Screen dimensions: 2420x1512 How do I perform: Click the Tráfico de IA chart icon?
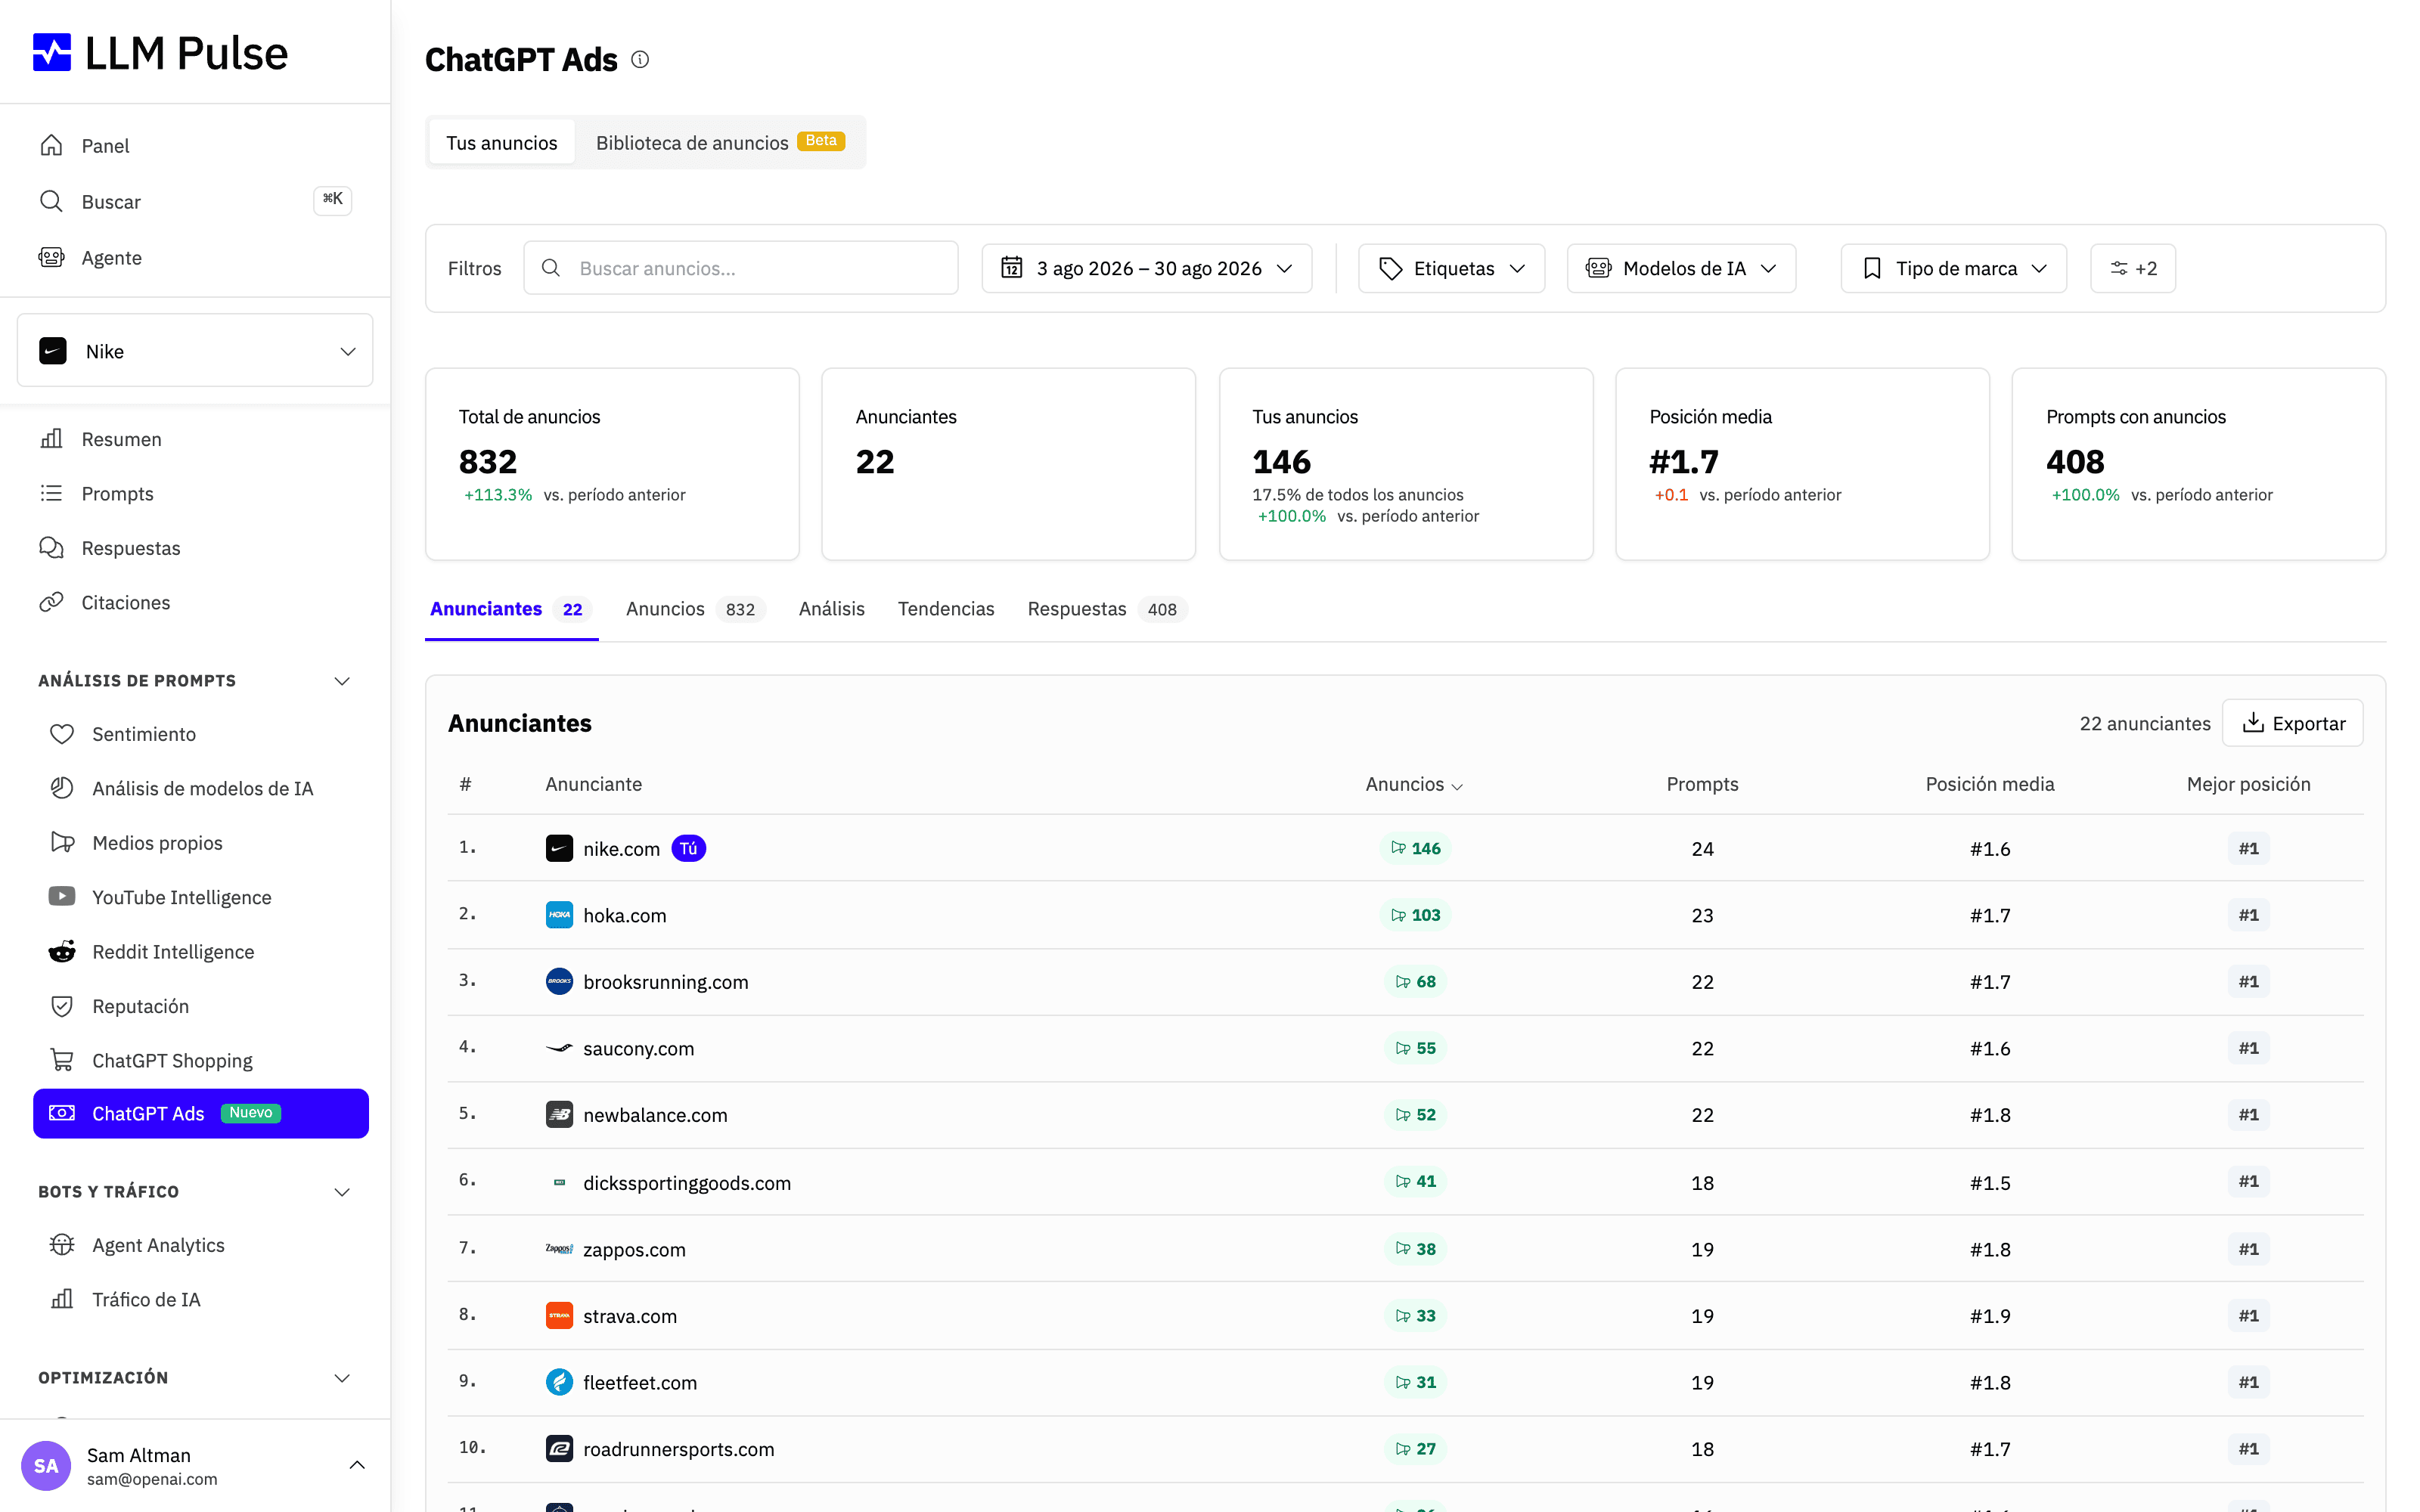[62, 1298]
